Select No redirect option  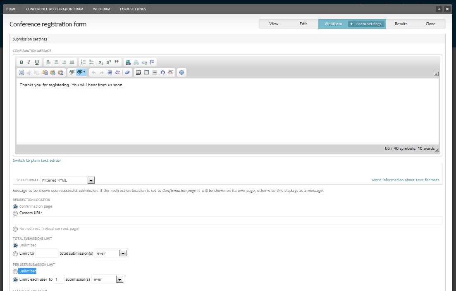[15, 229]
